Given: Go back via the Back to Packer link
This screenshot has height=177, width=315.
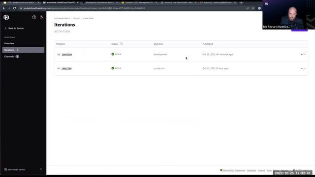Looking at the screenshot, I should [14, 29].
